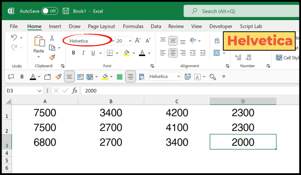Click the Increase Indent icon
301x175 pixels.
(x=203, y=53)
